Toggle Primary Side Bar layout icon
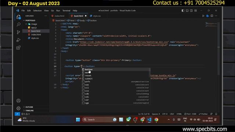235x132 pixels. (x=183, y=11)
